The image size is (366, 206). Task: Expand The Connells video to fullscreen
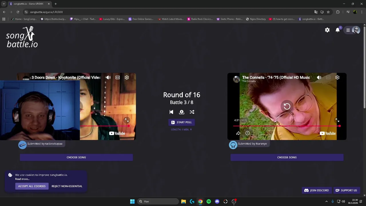337,120
